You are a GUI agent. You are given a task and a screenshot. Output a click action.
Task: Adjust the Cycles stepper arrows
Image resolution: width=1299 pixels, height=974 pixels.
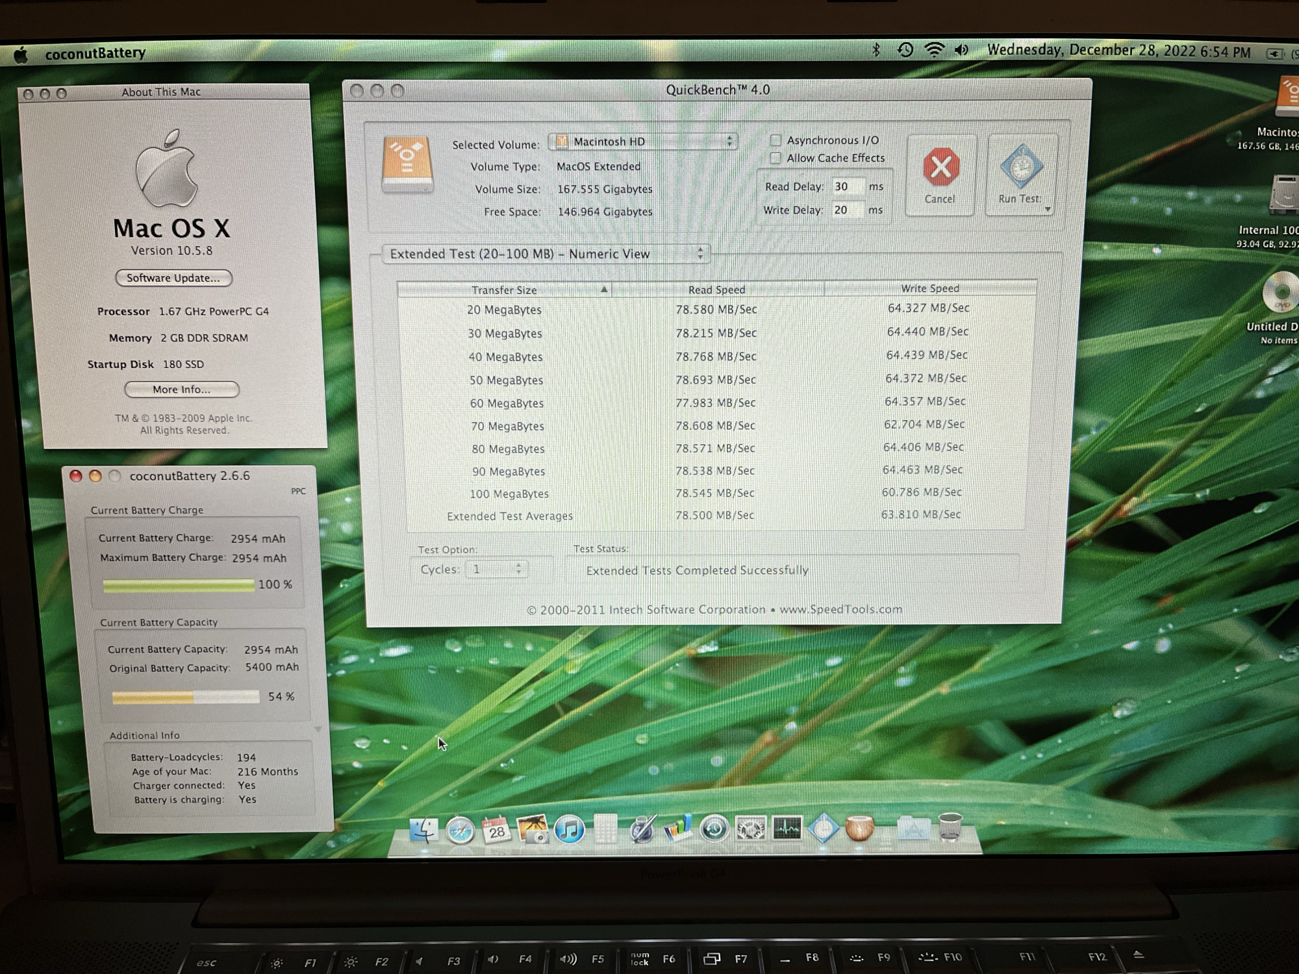[x=518, y=569]
